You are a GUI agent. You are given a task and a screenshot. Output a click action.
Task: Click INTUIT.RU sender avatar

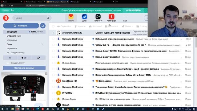(x=58, y=93)
